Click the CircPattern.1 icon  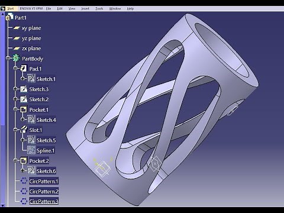point(24,181)
